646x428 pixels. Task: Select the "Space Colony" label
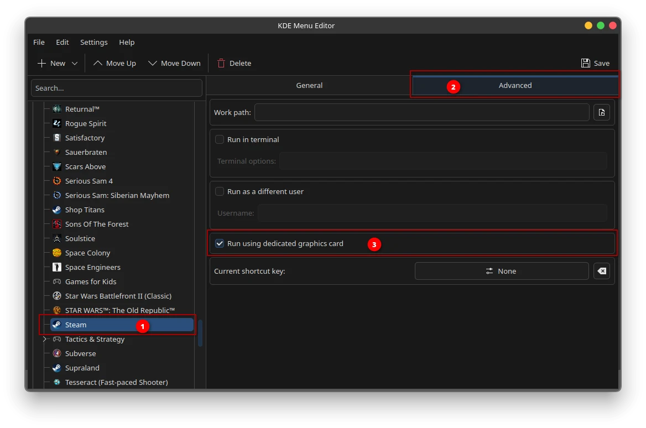click(x=88, y=253)
